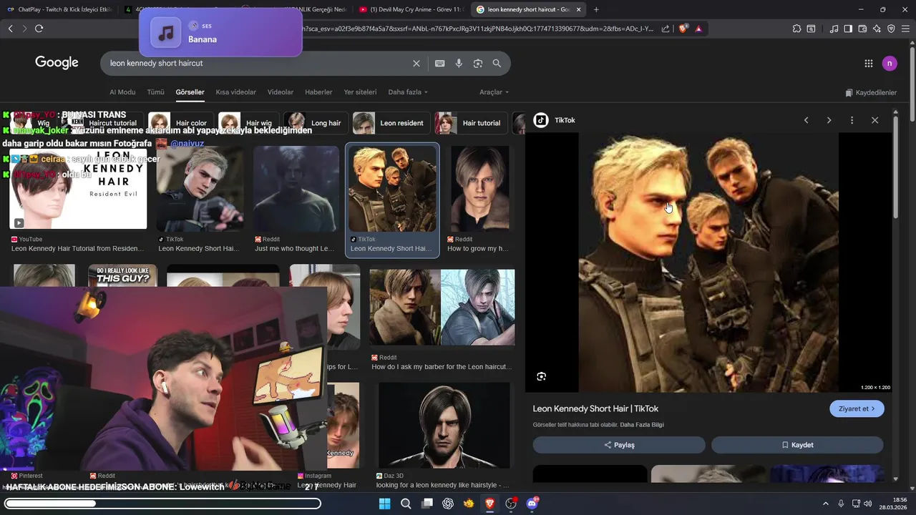Open taskbar volume control
Image resolution: width=916 pixels, height=515 pixels.
(x=869, y=504)
